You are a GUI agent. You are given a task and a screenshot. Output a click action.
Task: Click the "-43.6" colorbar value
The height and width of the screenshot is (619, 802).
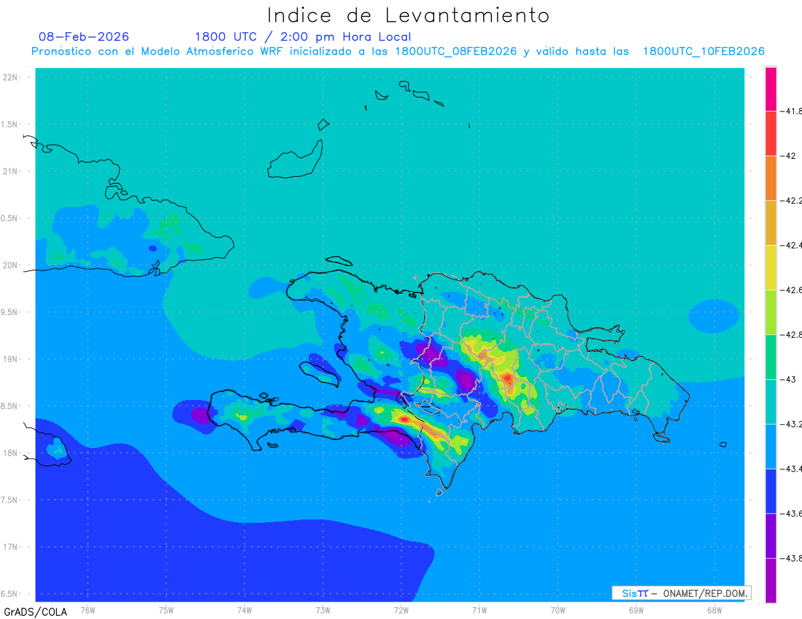tap(793, 513)
